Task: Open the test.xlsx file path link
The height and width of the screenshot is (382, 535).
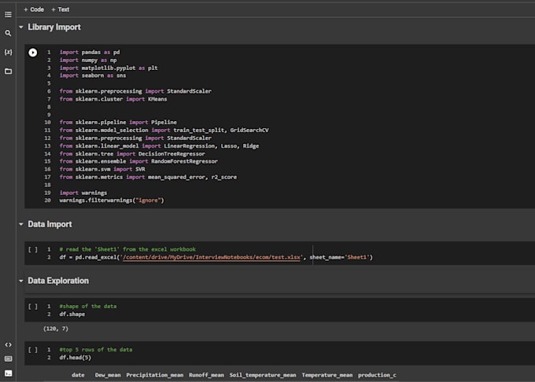Action: pos(212,257)
